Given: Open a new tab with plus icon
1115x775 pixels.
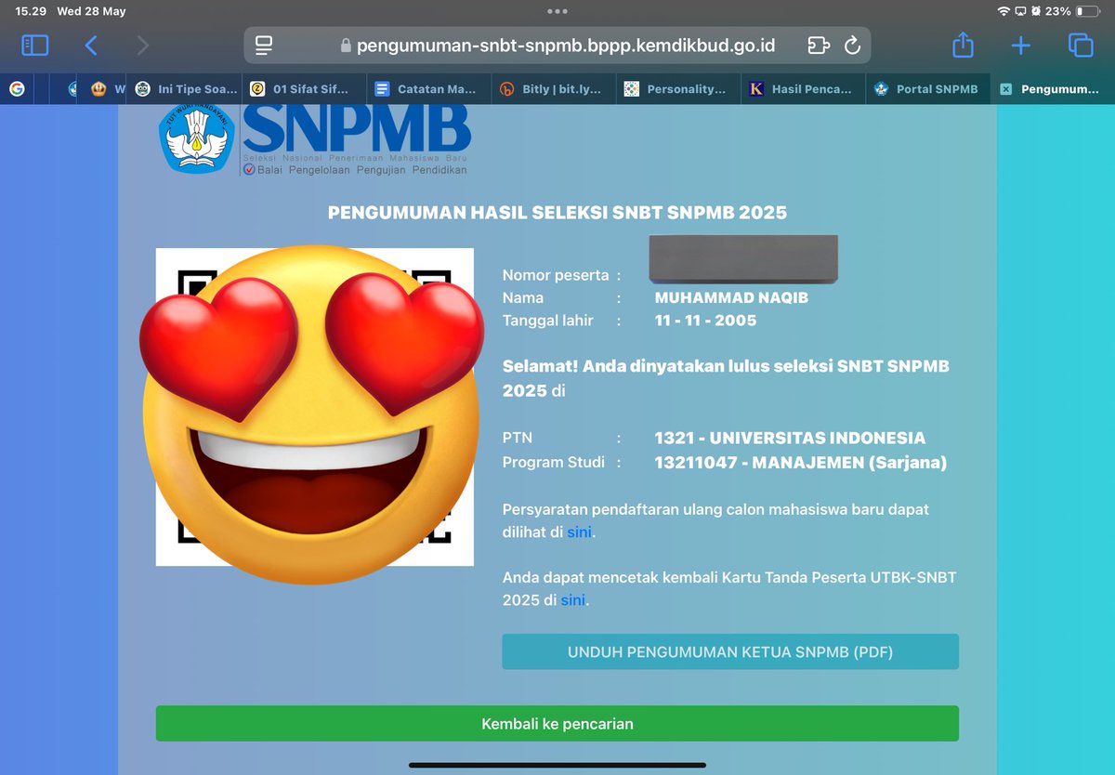Looking at the screenshot, I should pos(1020,45).
